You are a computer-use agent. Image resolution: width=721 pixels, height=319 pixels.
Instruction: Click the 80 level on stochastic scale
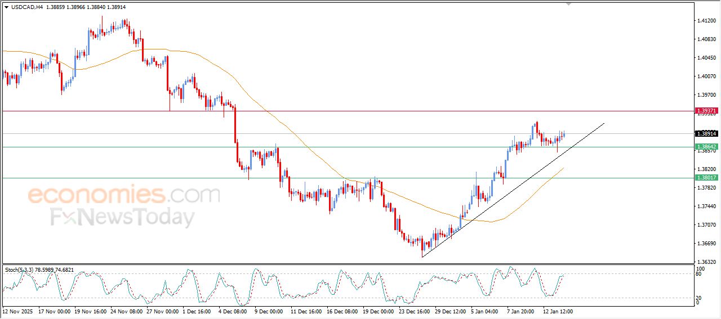coord(698,274)
